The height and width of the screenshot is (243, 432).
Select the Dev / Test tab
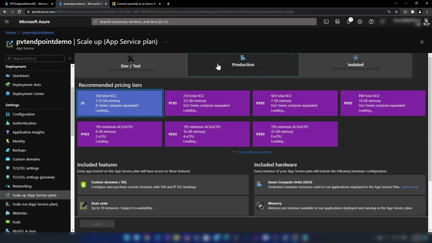coord(131,65)
